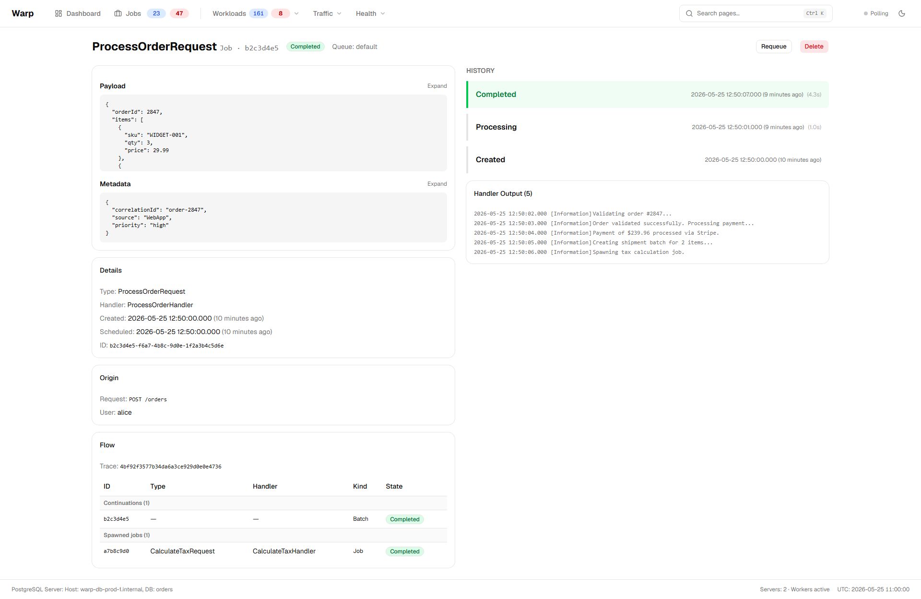The image size is (921, 599).
Task: Click user alice in Origin
Action: pos(124,412)
